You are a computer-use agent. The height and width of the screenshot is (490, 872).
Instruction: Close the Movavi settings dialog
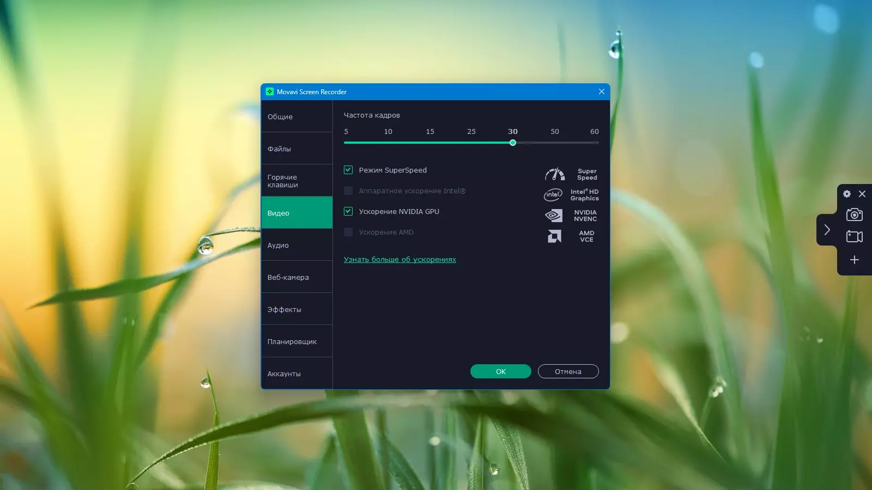click(602, 91)
